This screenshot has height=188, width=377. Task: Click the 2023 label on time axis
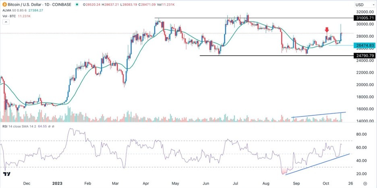point(57,184)
